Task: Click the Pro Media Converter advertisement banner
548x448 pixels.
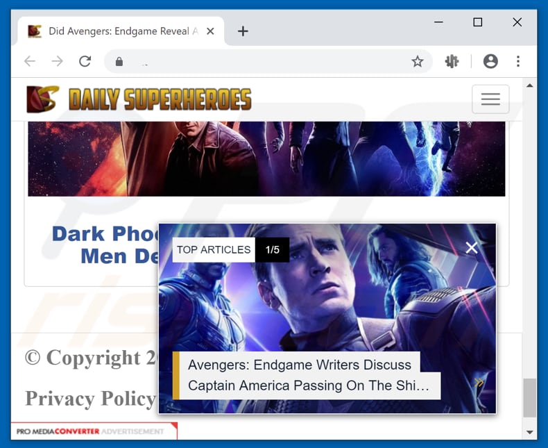Action: point(94,431)
